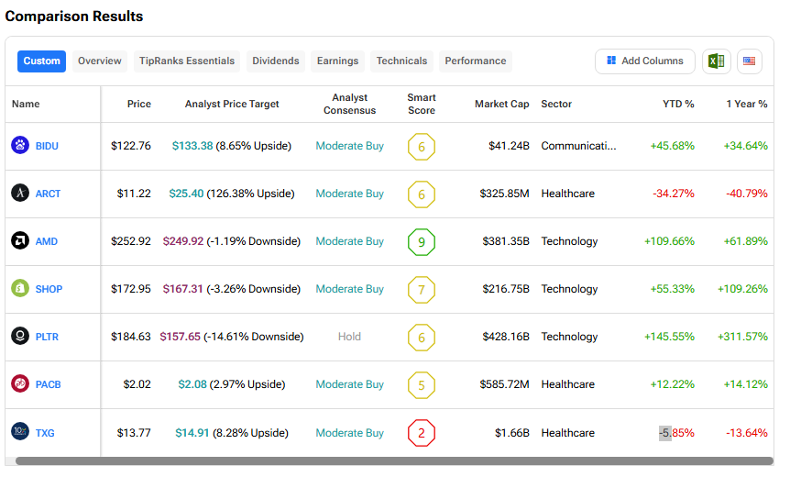790x477 pixels.
Task: Sort by YTD % column header
Action: click(678, 105)
